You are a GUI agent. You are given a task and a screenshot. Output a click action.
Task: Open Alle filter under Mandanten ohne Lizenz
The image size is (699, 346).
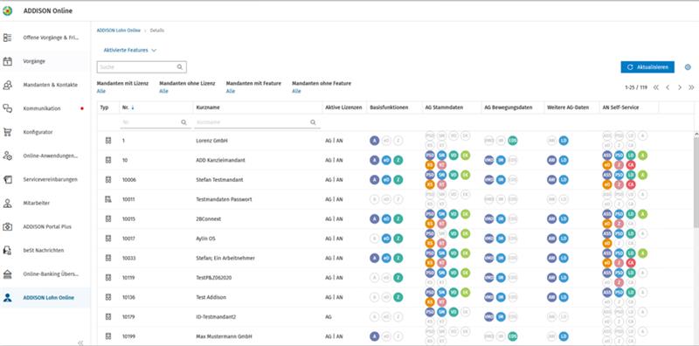(163, 91)
